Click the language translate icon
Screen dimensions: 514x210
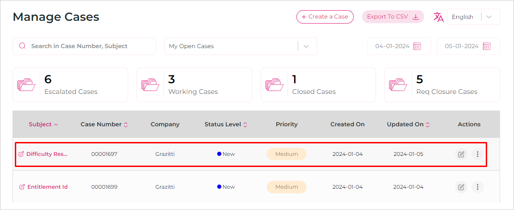pyautogui.click(x=438, y=17)
